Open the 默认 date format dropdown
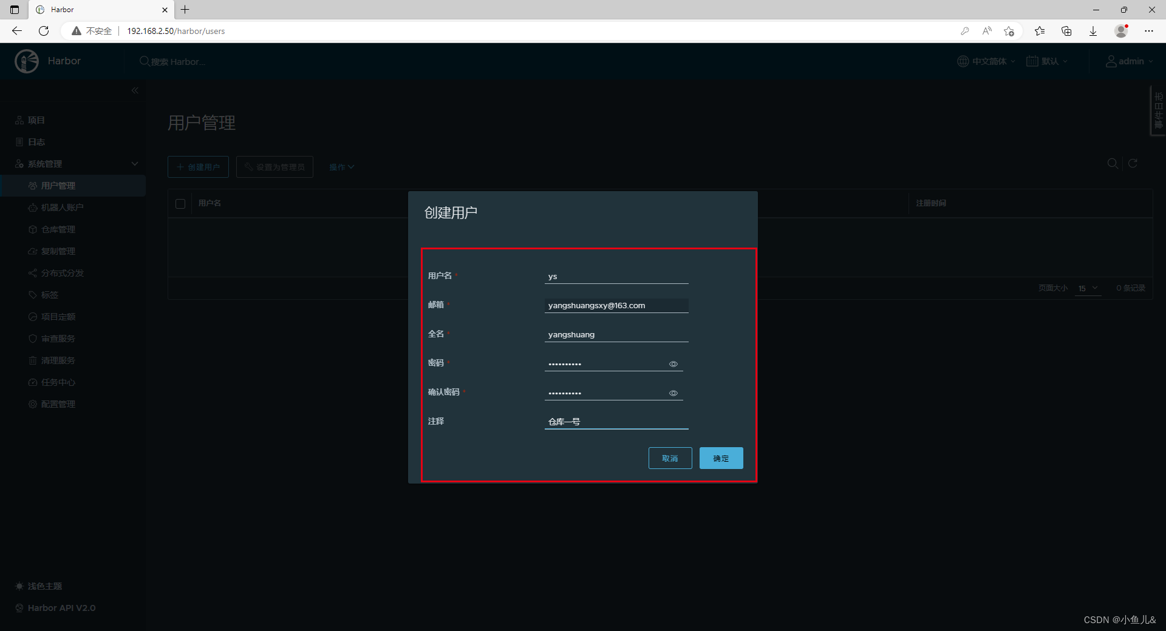The image size is (1166, 631). tap(1047, 61)
